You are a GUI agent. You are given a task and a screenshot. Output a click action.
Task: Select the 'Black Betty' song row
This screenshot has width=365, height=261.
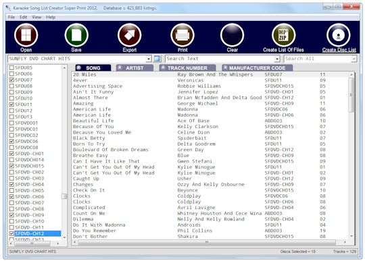point(210,138)
